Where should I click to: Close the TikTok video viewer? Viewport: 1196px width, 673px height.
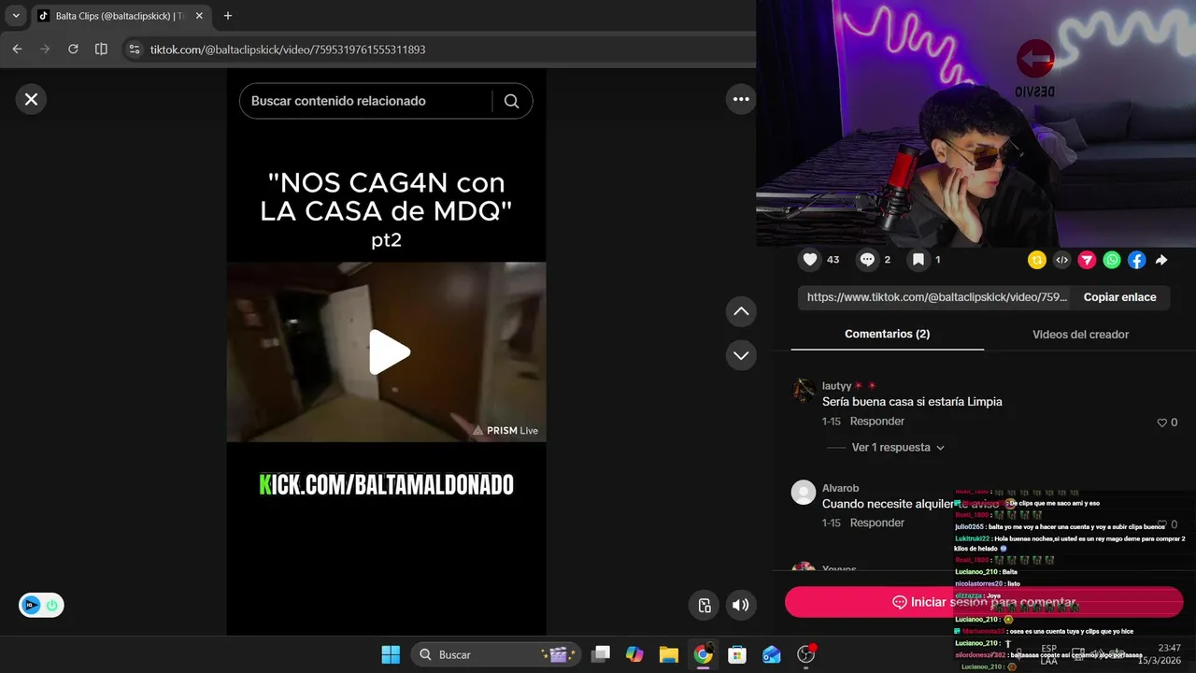pos(31,99)
